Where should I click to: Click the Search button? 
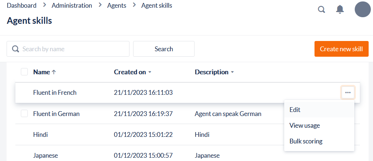click(x=163, y=49)
